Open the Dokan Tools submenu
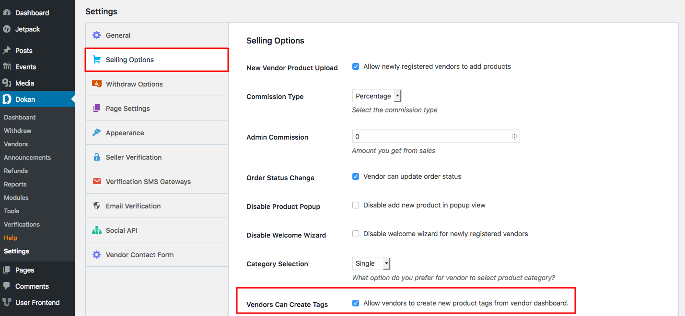The image size is (685, 316). click(12, 211)
